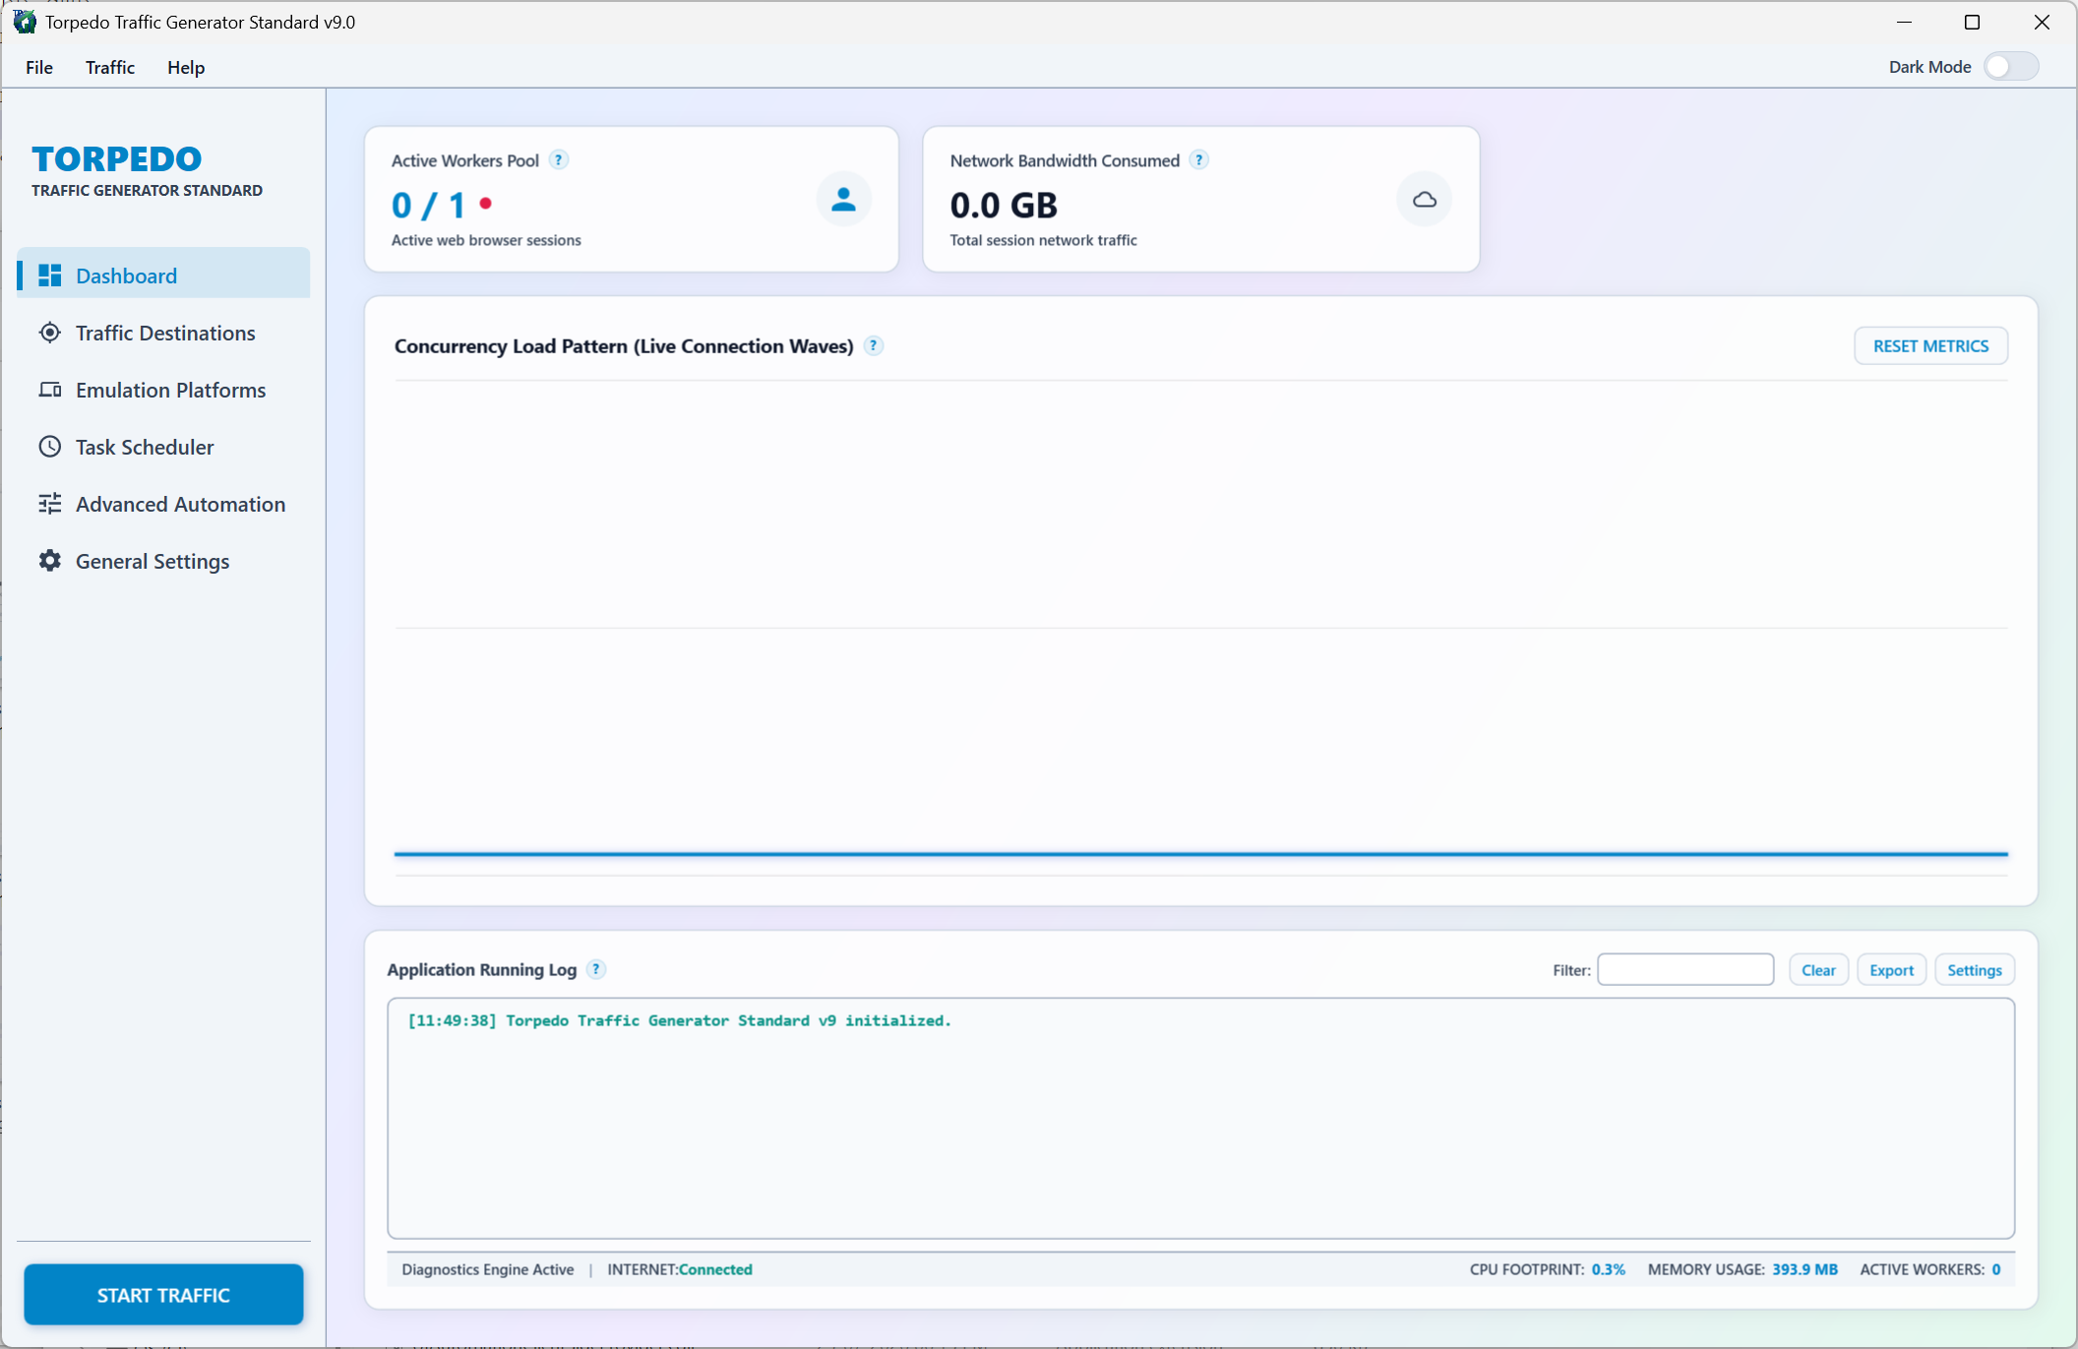This screenshot has height=1349, width=2078.
Task: Open the Help menu
Action: pos(186,67)
